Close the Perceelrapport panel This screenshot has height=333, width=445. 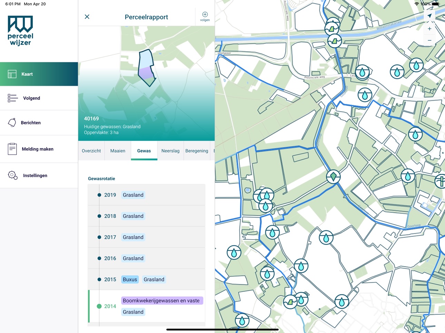coord(87,17)
